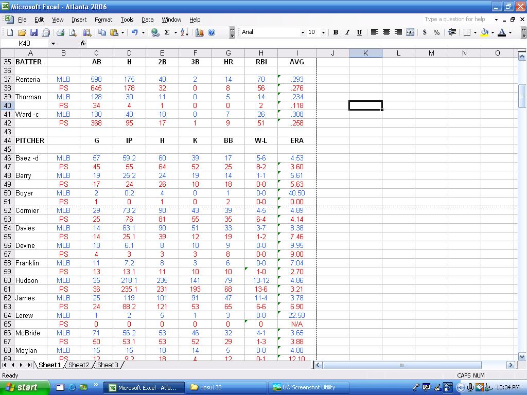Open the fill color palette dropdown

coord(493,32)
